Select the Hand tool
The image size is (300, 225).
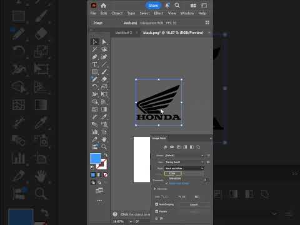(x=104, y=139)
